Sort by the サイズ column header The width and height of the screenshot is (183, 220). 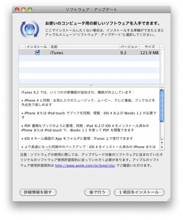point(149,47)
